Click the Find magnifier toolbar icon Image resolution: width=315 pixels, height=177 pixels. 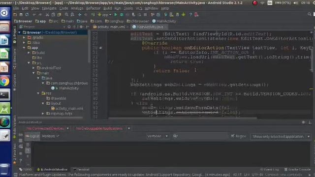point(66,15)
